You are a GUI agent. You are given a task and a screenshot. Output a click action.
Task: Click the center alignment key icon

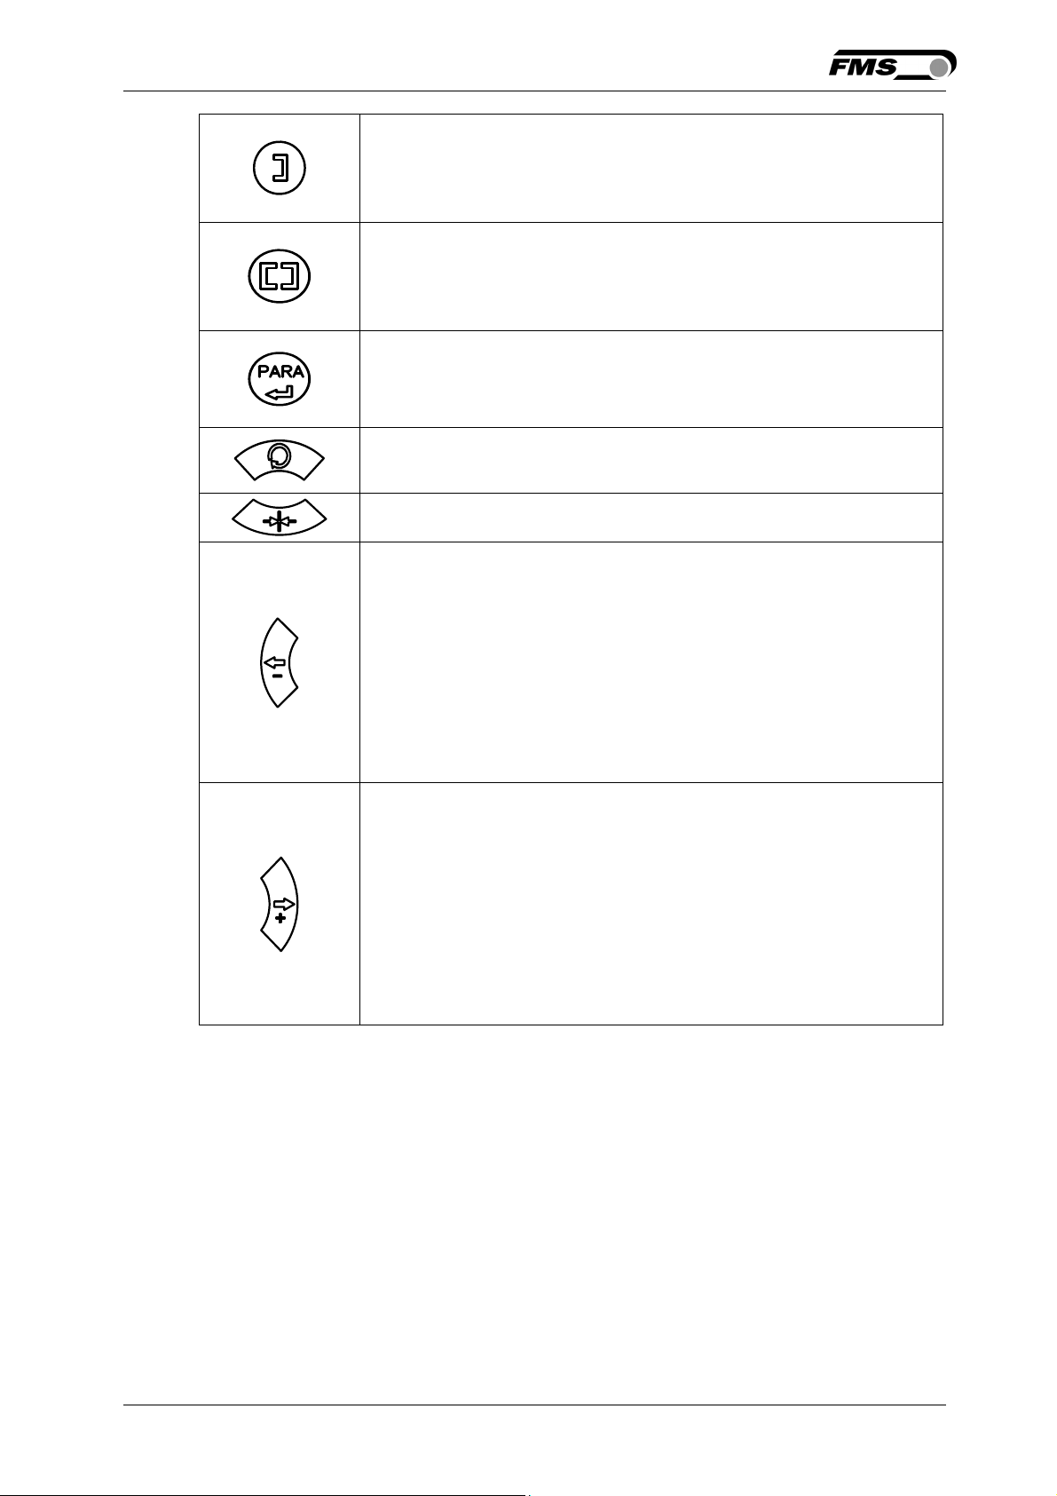(x=280, y=518)
